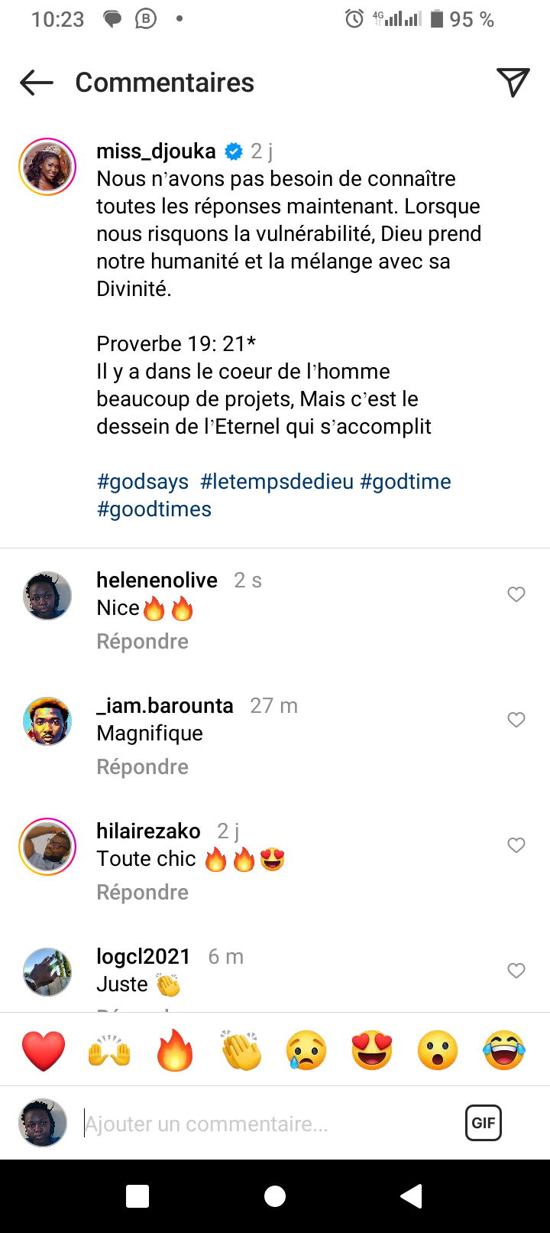The width and height of the screenshot is (550, 1233).
Task: Insert the fire emoji reaction
Action: coord(175,1050)
